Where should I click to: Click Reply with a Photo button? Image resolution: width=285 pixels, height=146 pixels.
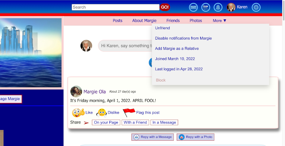coord(195,137)
